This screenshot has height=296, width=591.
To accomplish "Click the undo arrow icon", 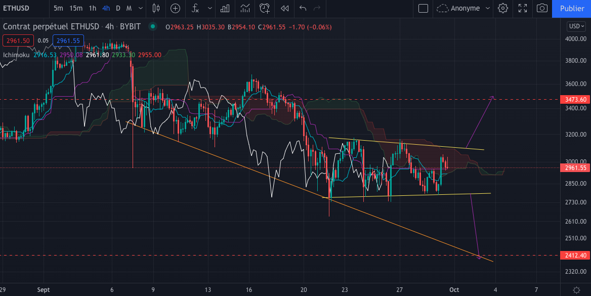I will click(x=303, y=9).
